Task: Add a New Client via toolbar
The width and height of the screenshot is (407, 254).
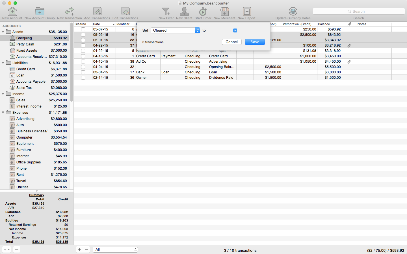Action: click(184, 12)
